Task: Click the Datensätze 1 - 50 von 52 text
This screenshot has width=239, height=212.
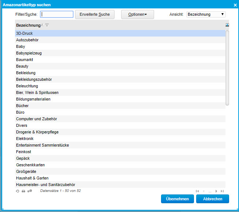Action: coord(60,191)
